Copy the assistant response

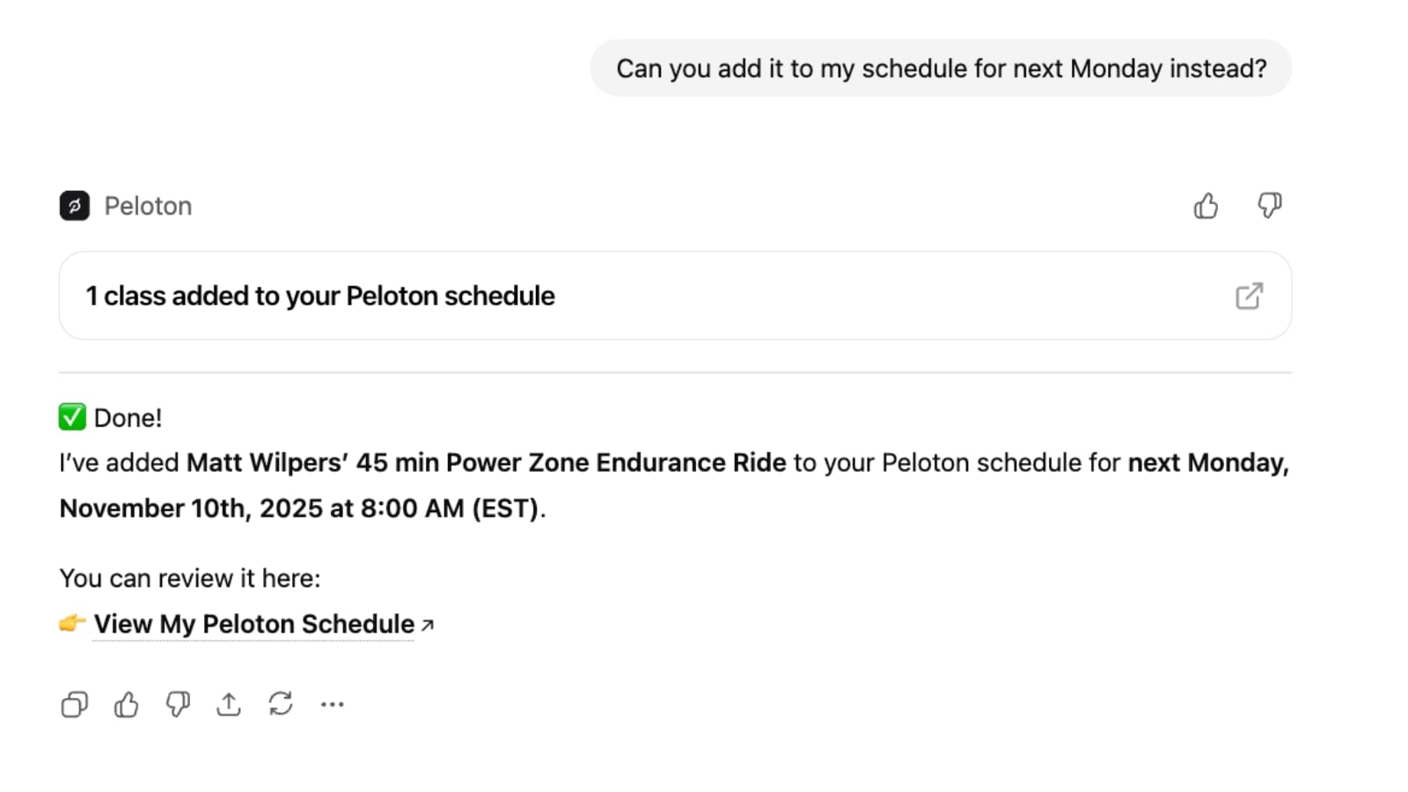click(x=75, y=704)
